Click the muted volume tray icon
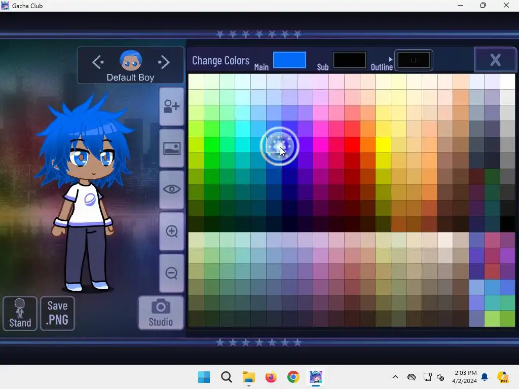This screenshot has width=519, height=389. click(440, 377)
